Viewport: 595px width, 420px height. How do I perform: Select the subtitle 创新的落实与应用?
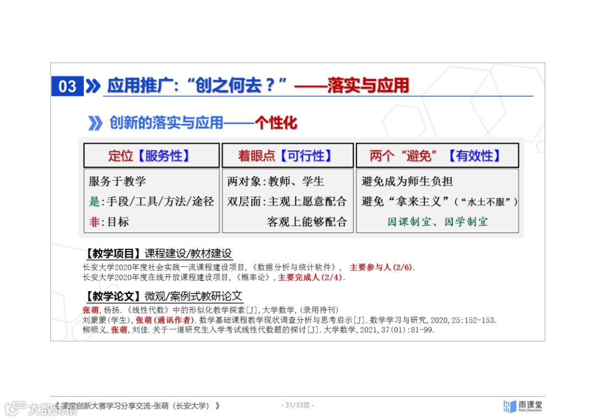click(x=166, y=123)
